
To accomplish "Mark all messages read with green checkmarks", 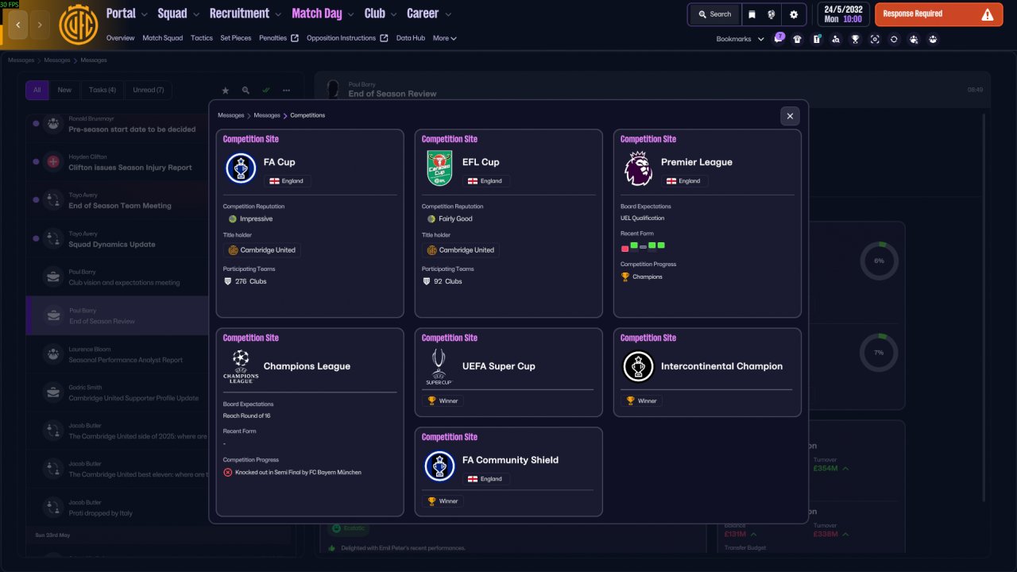I will [x=266, y=91].
